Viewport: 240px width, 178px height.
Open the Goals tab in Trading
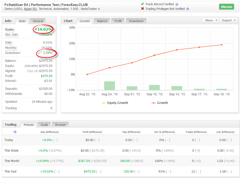point(44,125)
